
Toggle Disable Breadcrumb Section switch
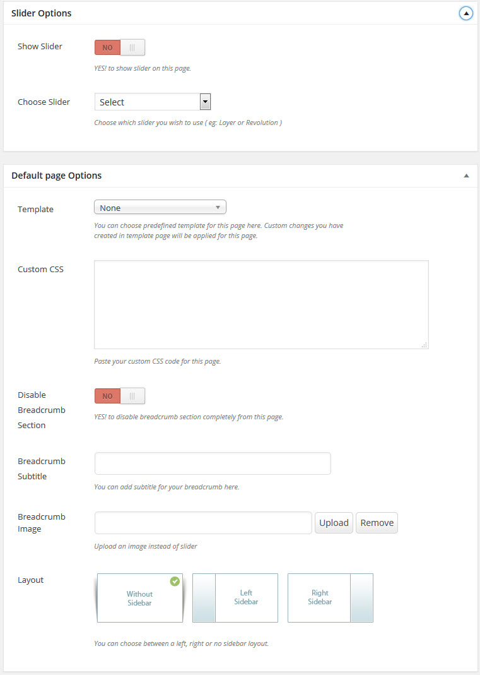click(x=120, y=396)
